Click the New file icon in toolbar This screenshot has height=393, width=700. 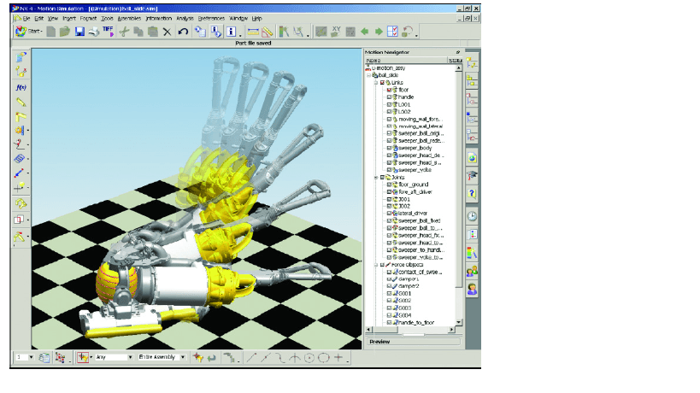51,32
